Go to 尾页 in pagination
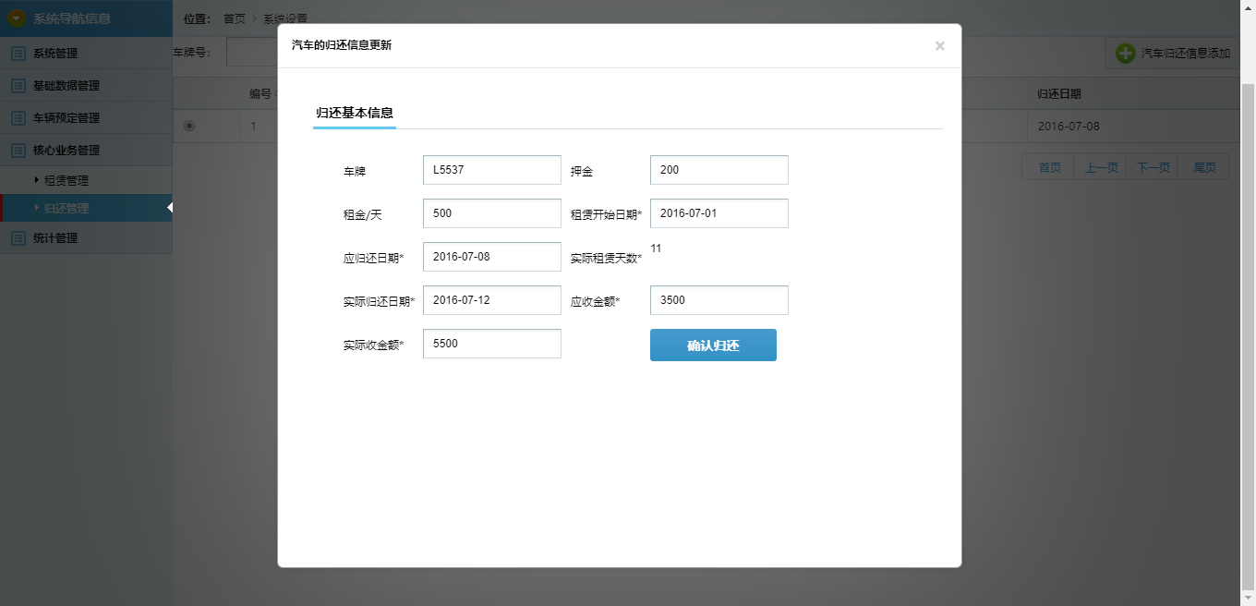The width and height of the screenshot is (1256, 606). coord(1205,166)
